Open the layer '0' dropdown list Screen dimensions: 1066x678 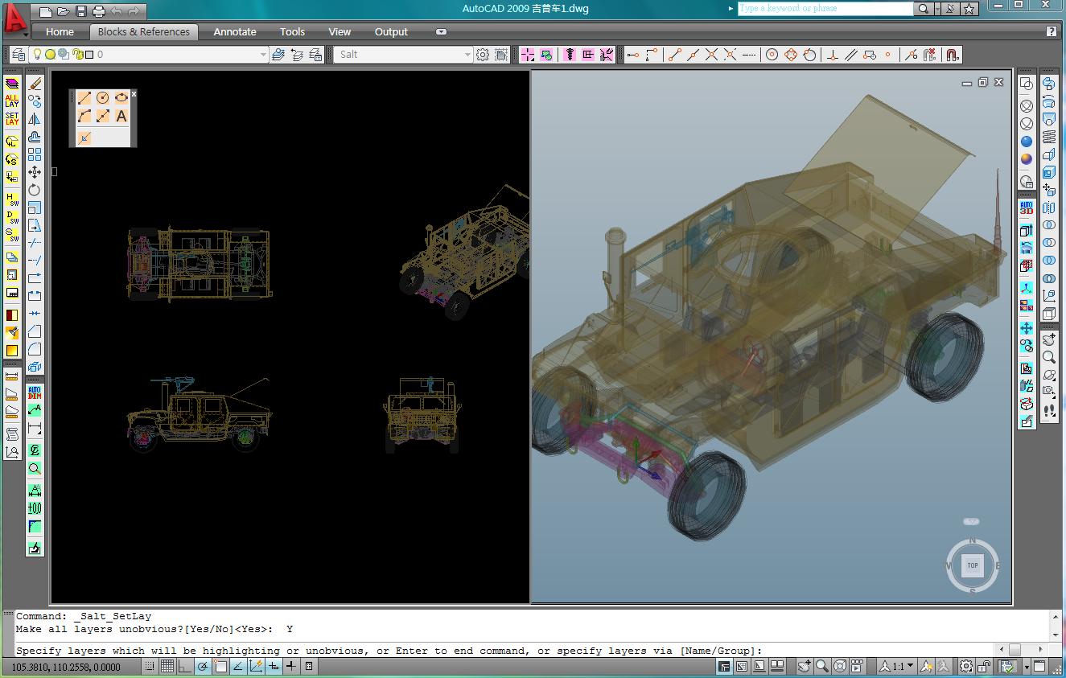263,55
